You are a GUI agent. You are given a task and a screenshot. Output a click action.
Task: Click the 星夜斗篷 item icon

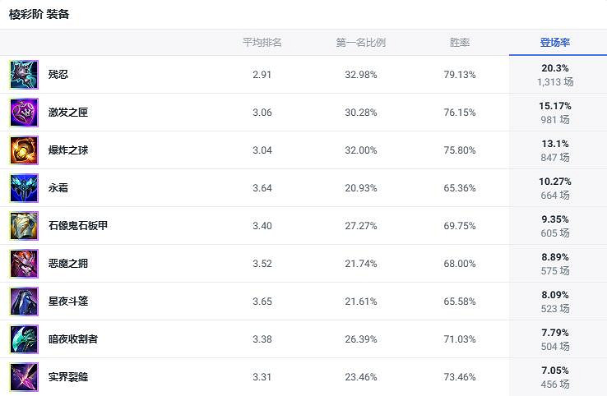click(x=24, y=302)
